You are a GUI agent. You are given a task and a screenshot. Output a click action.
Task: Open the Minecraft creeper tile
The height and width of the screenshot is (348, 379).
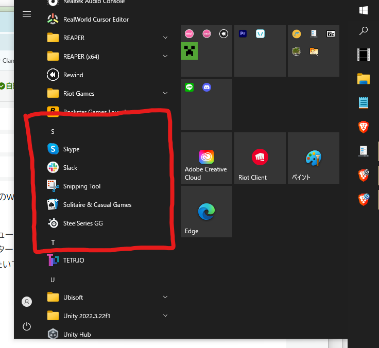pos(189,51)
